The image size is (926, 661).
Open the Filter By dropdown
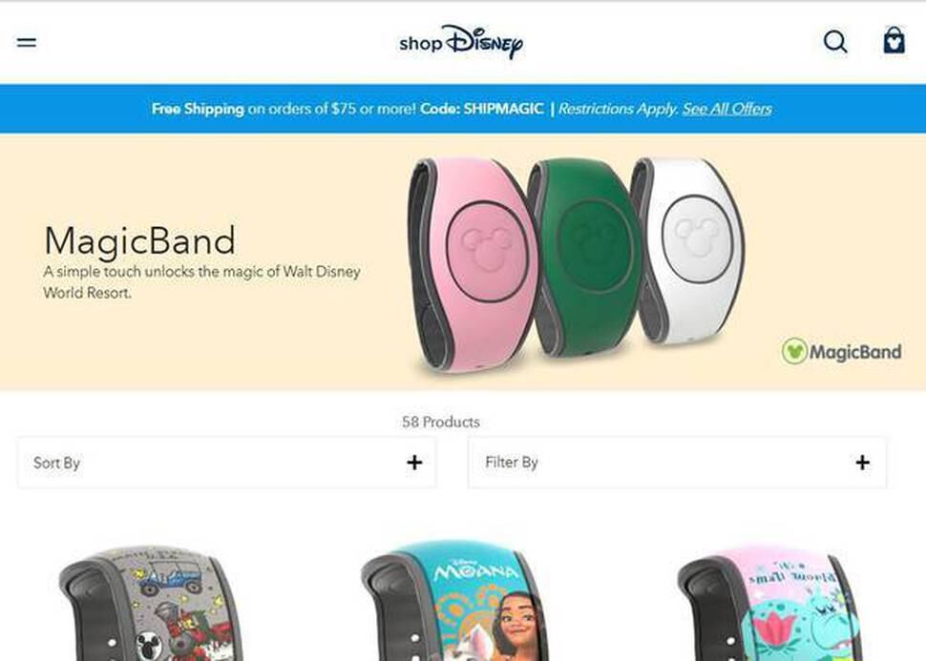coord(678,463)
